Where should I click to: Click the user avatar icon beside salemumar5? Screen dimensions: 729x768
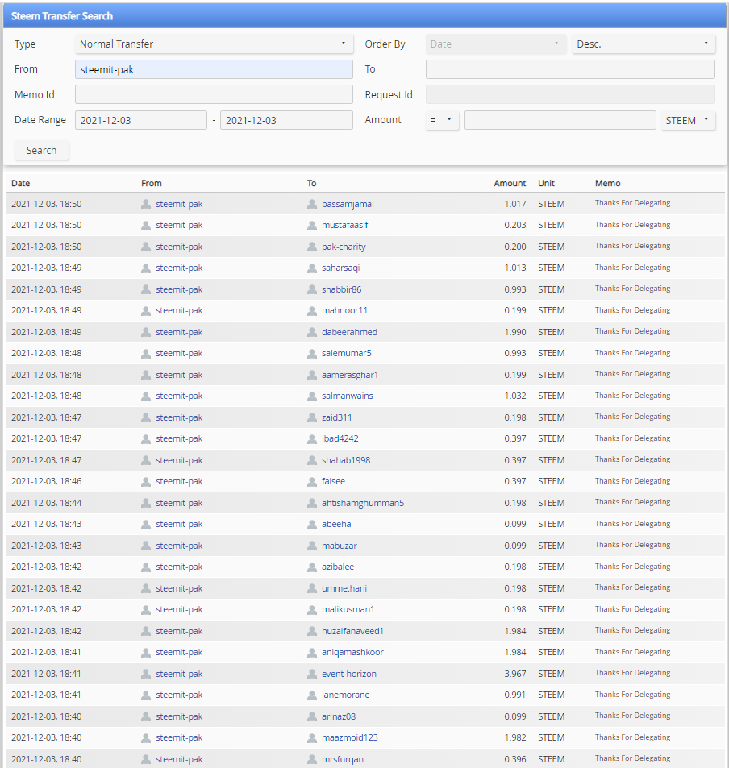pyautogui.click(x=312, y=354)
